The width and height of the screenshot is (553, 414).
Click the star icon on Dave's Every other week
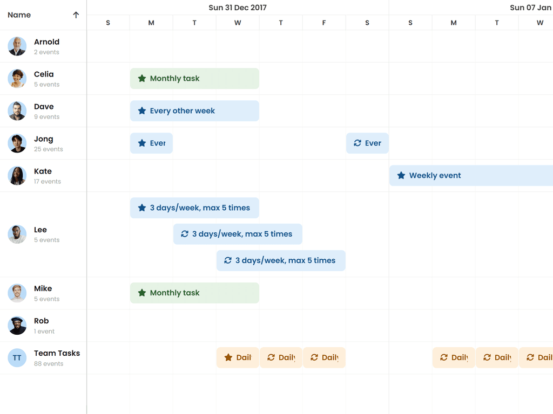tap(142, 111)
